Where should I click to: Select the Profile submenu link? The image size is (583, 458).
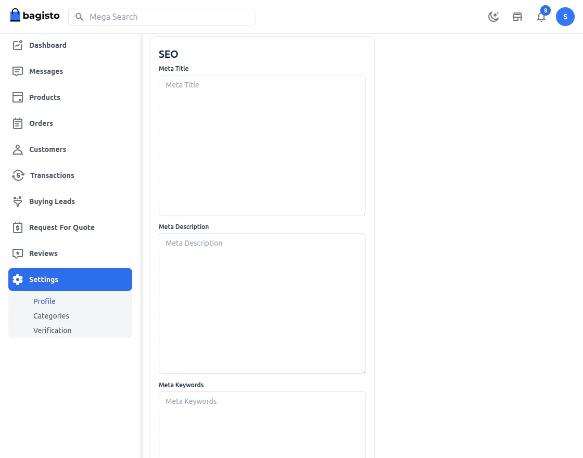tap(44, 301)
